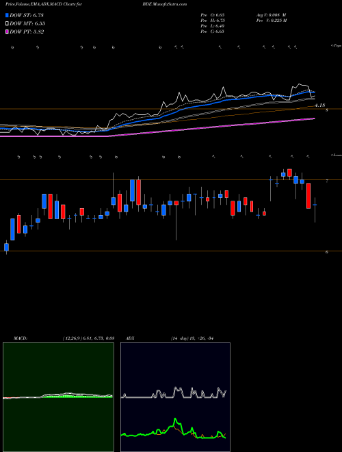Viewport: 342px width, 452px height.
Task: Click the '8' price axis label on upper chart
Action: point(327,110)
